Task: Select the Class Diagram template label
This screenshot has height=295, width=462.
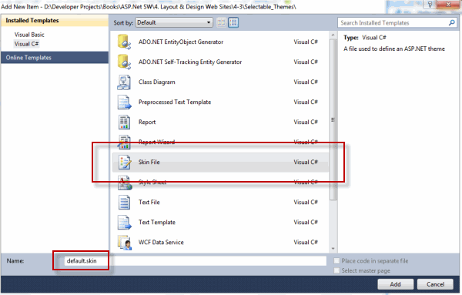Action: tap(157, 82)
